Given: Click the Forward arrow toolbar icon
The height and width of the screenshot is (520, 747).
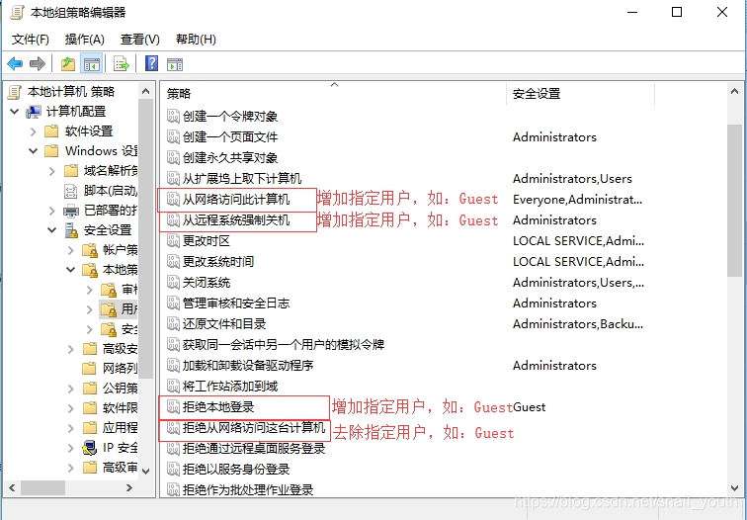Looking at the screenshot, I should coord(38,64).
